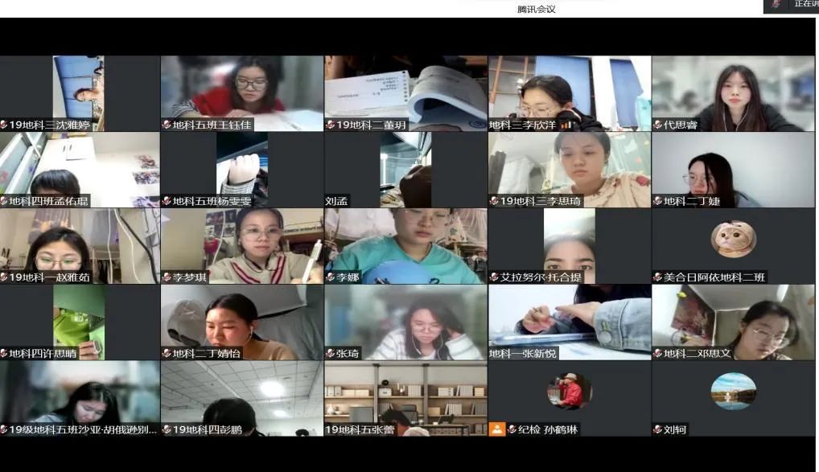Click the muted mic icon next to 张琦
The width and height of the screenshot is (819, 472).
click(330, 354)
